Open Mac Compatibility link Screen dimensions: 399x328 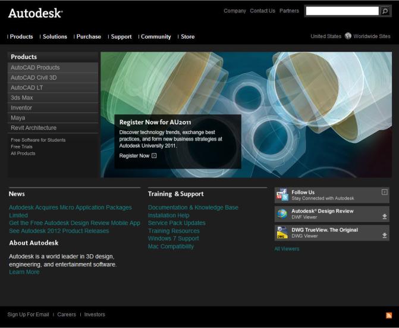pos(171,246)
